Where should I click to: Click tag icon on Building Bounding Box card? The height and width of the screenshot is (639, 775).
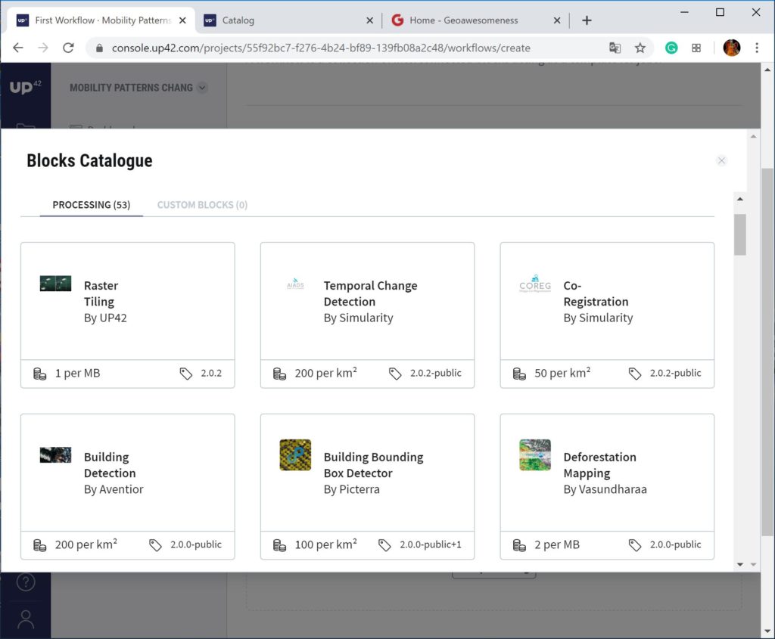(384, 545)
